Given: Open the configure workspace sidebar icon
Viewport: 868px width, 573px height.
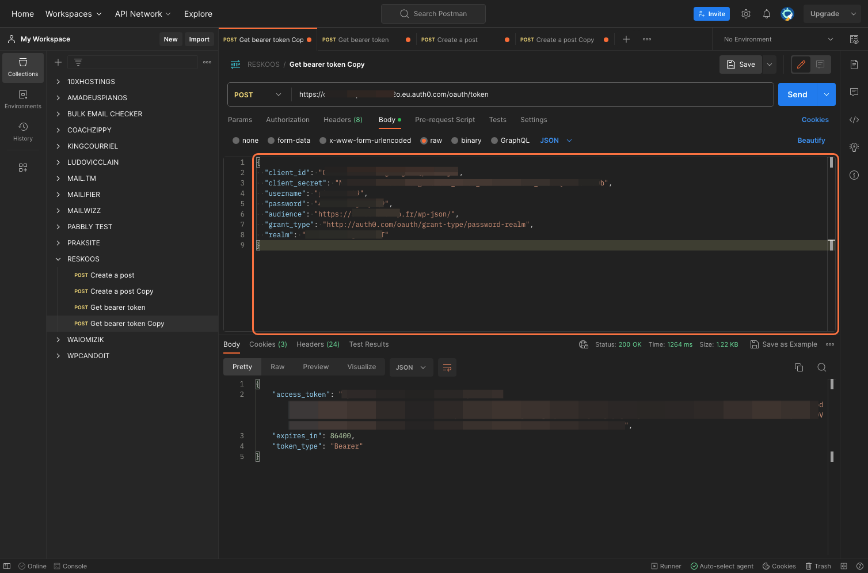Looking at the screenshot, I should (x=23, y=168).
